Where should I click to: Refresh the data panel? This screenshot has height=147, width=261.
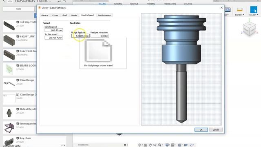(x=59, y=1)
